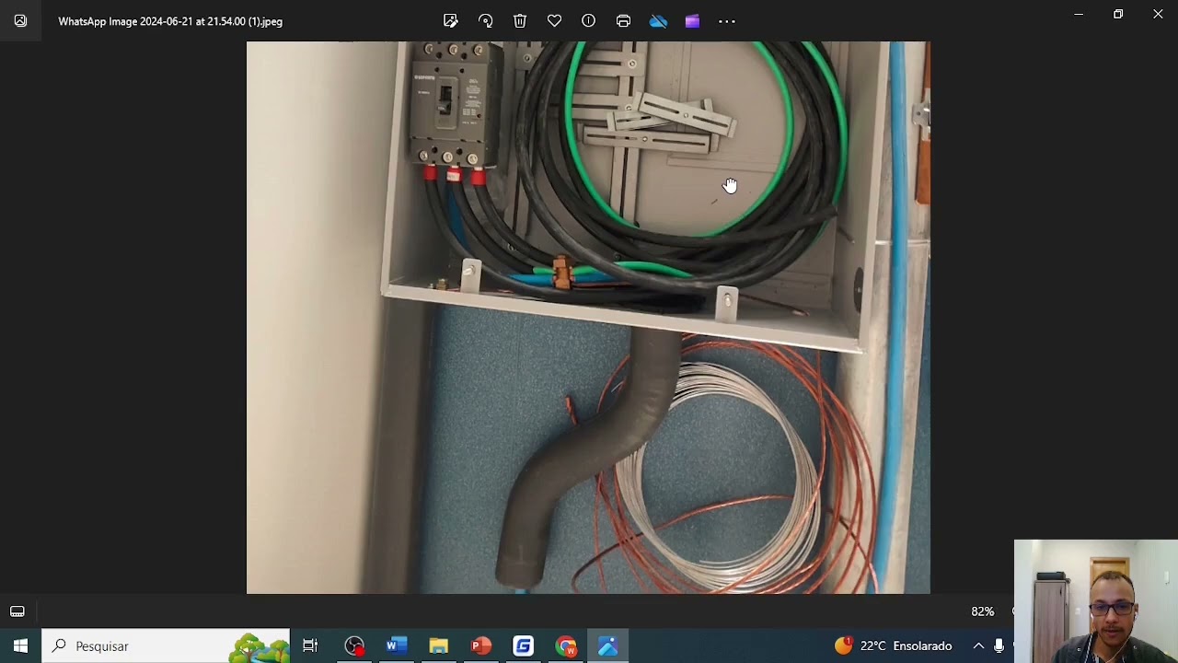Toggle the filmstrip at bottom left
Screen dimensions: 1178x663
17,611
